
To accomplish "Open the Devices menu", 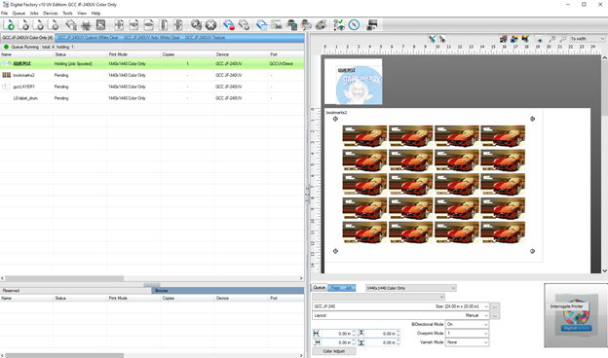I will tap(50, 14).
